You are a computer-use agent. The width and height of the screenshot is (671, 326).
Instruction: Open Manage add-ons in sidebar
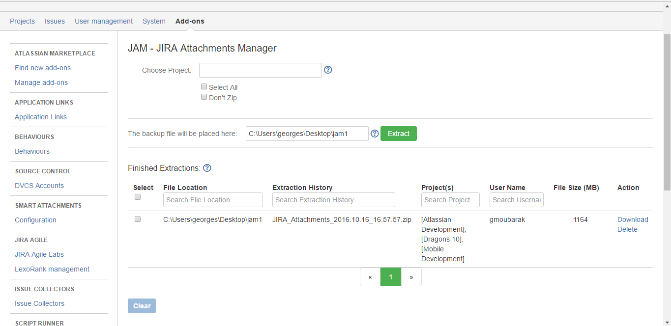click(x=41, y=82)
